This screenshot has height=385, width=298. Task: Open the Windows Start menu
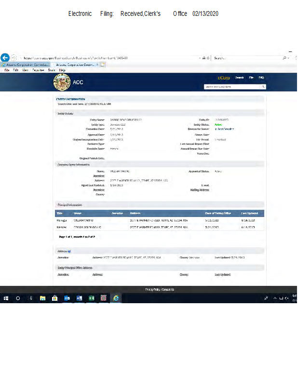click(x=6, y=298)
